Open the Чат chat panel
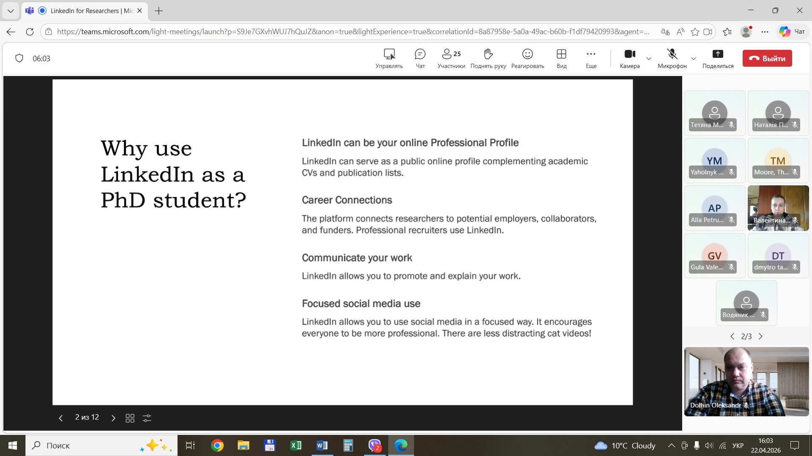Screen dimensions: 812x456 pos(420,58)
